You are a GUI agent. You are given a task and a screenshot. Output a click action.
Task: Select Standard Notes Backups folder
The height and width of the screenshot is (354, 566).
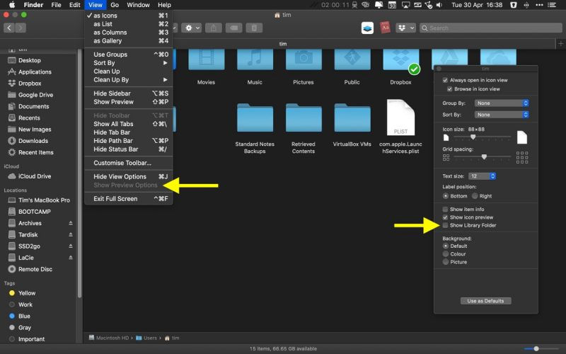[x=255, y=118]
